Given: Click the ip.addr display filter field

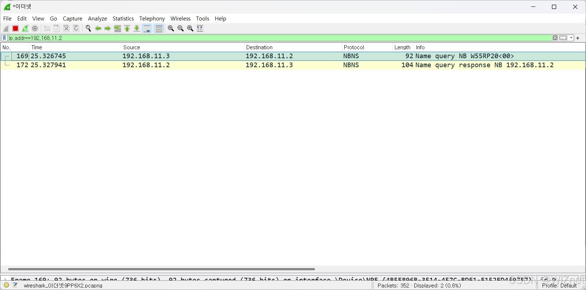Looking at the screenshot, I should point(280,38).
